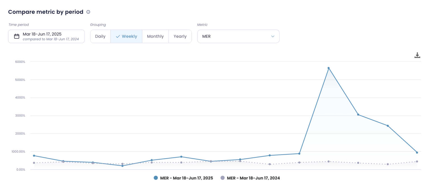The height and width of the screenshot is (189, 433).
Task: Open the Mar 18-Jun 17, 2025 period picker
Action: [x=46, y=36]
